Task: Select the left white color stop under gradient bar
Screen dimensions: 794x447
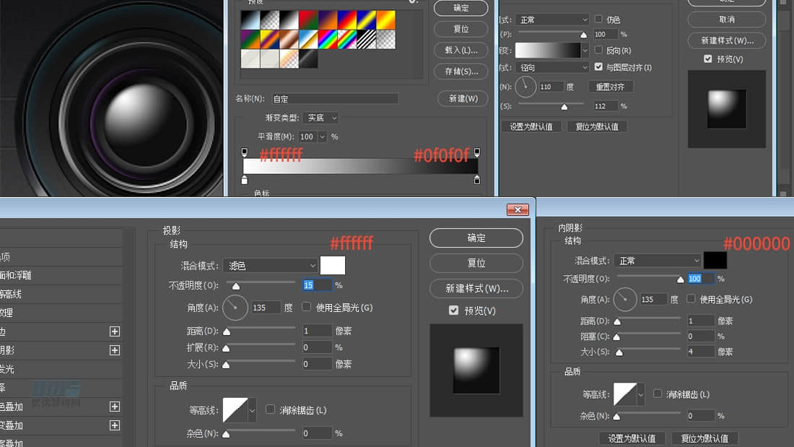Action: pos(244,180)
